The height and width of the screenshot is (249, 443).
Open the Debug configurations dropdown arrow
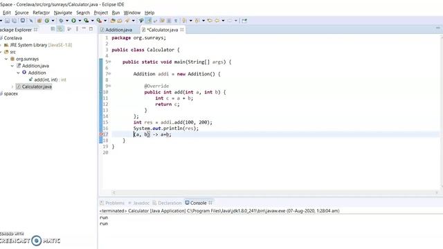pyautogui.click(x=67, y=21)
